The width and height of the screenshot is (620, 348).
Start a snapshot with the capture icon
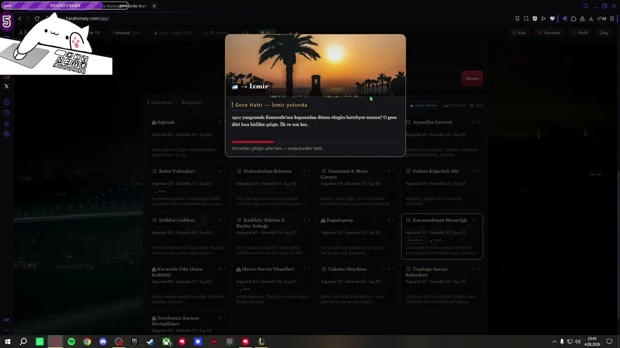[x=526, y=18]
